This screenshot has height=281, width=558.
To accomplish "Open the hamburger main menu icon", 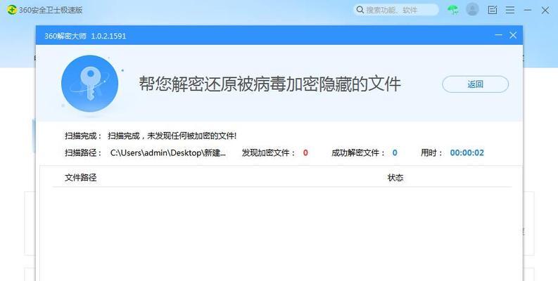I will 510,10.
